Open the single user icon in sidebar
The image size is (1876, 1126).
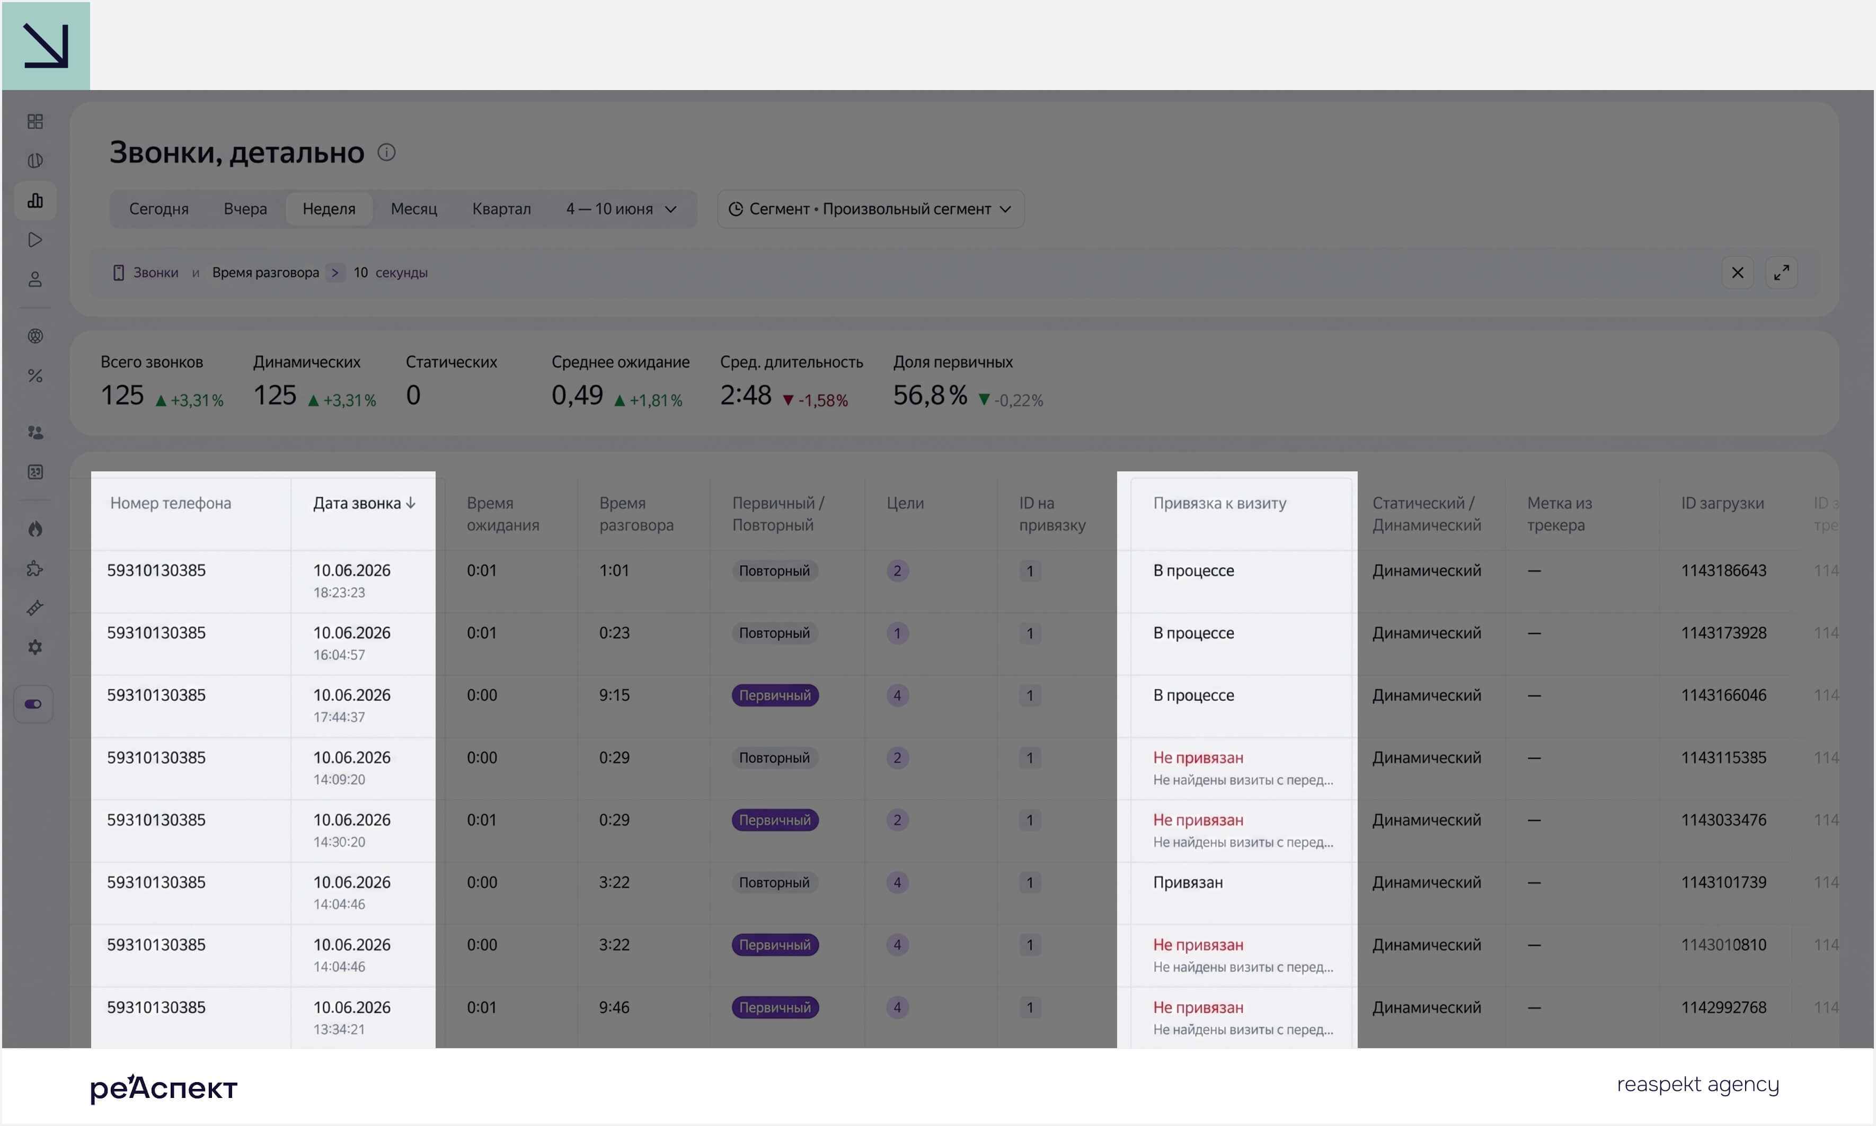pyautogui.click(x=35, y=279)
